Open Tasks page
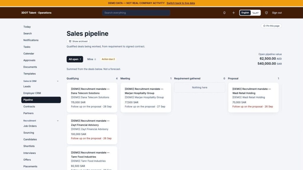 tap(41, 47)
